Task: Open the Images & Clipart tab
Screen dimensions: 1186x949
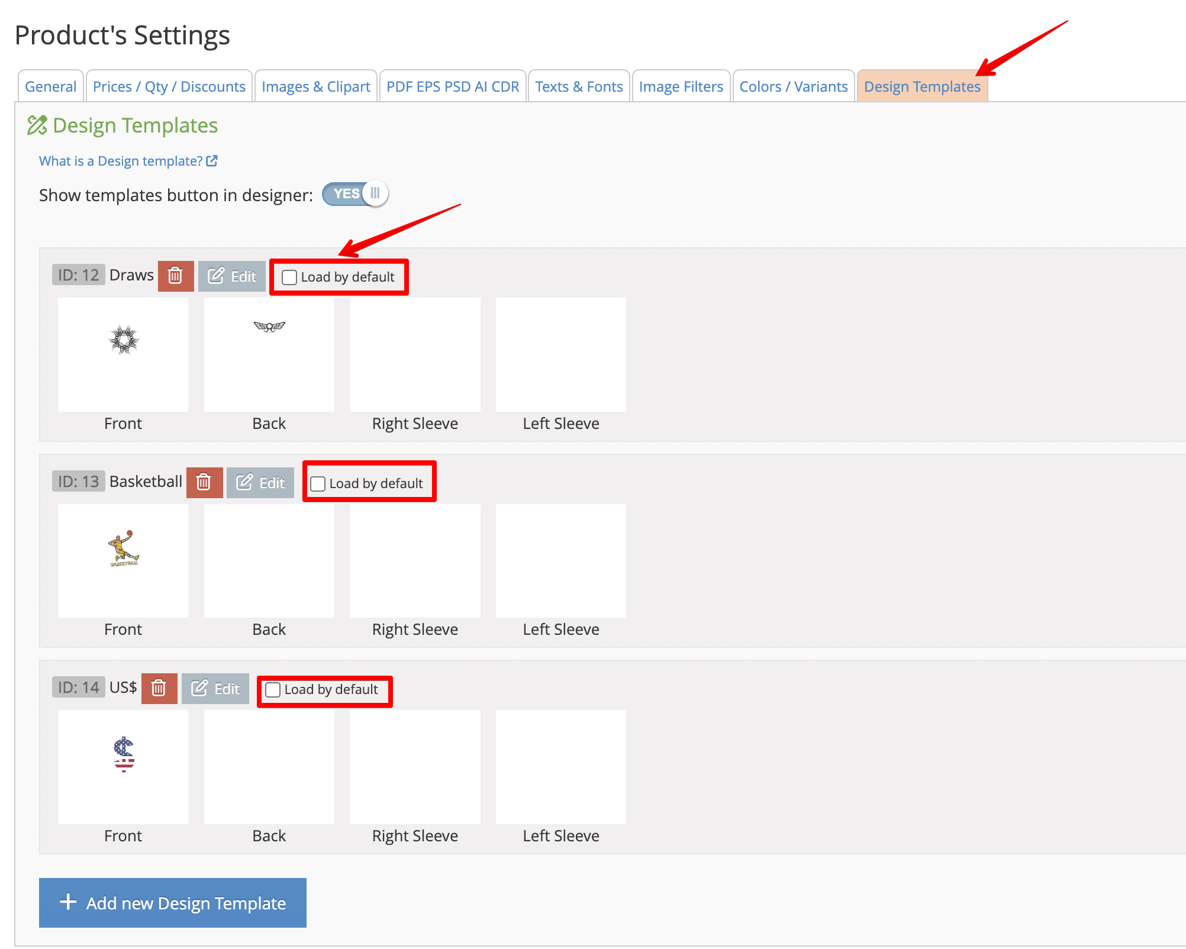Action: (316, 86)
